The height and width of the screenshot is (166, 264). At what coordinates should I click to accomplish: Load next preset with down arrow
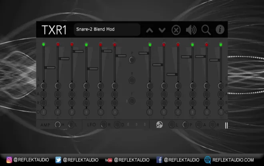162,30
